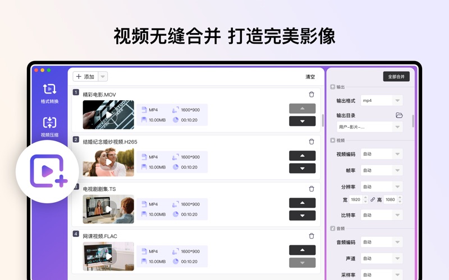
Task: Open the 采样率 sample rate dropdown
Action: pos(382,275)
